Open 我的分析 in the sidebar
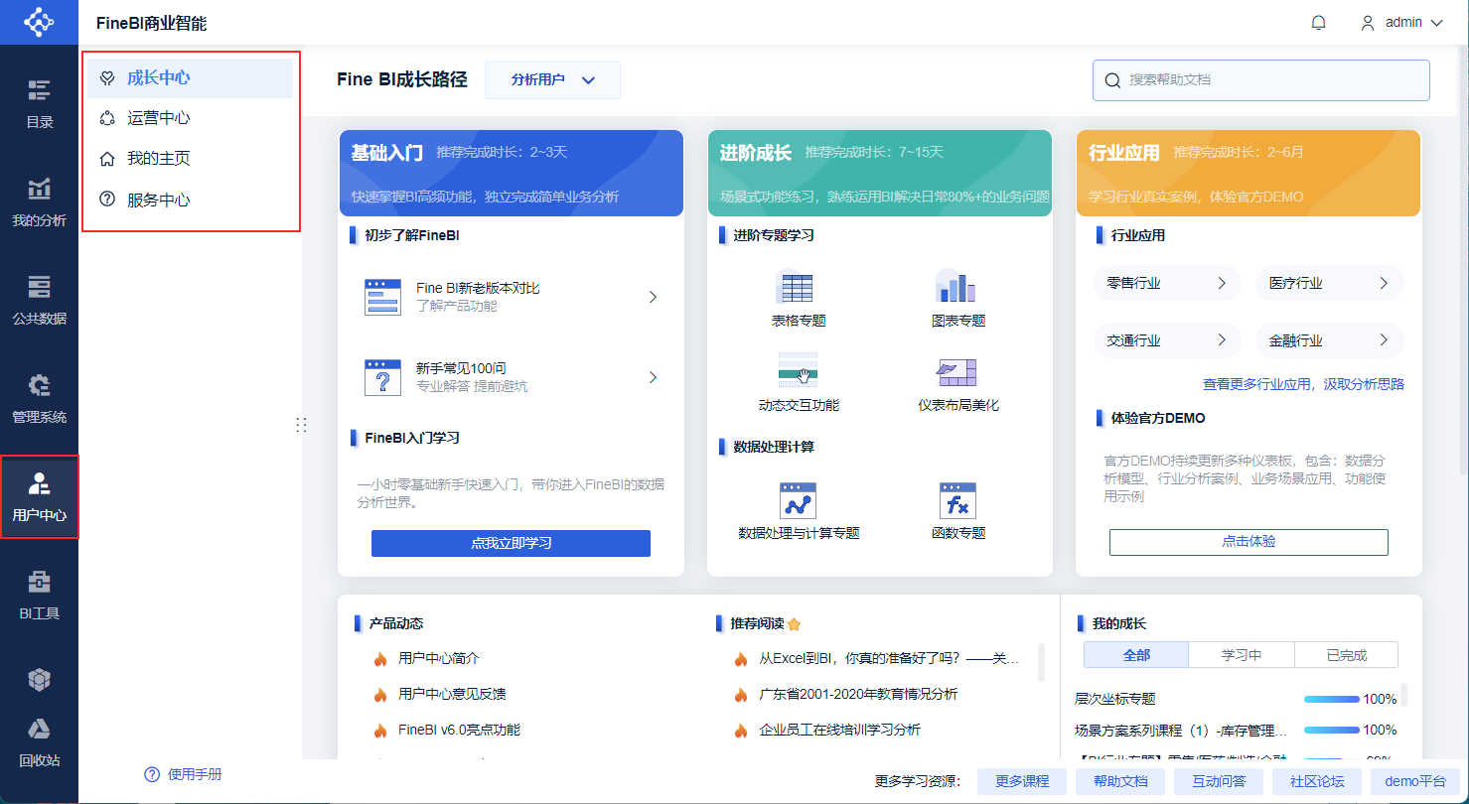The height and width of the screenshot is (804, 1469). (x=39, y=201)
